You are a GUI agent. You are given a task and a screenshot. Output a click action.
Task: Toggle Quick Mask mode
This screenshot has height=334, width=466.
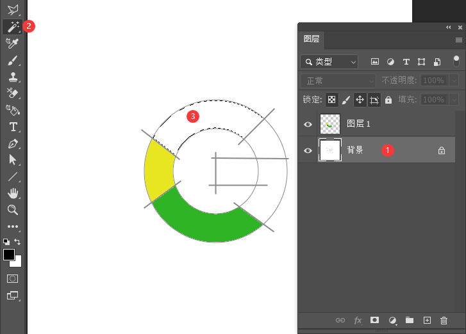click(12, 279)
